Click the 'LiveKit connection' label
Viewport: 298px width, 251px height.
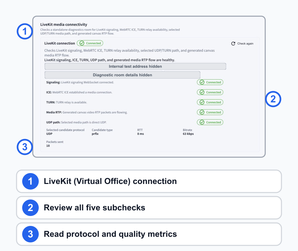tap(60, 43)
